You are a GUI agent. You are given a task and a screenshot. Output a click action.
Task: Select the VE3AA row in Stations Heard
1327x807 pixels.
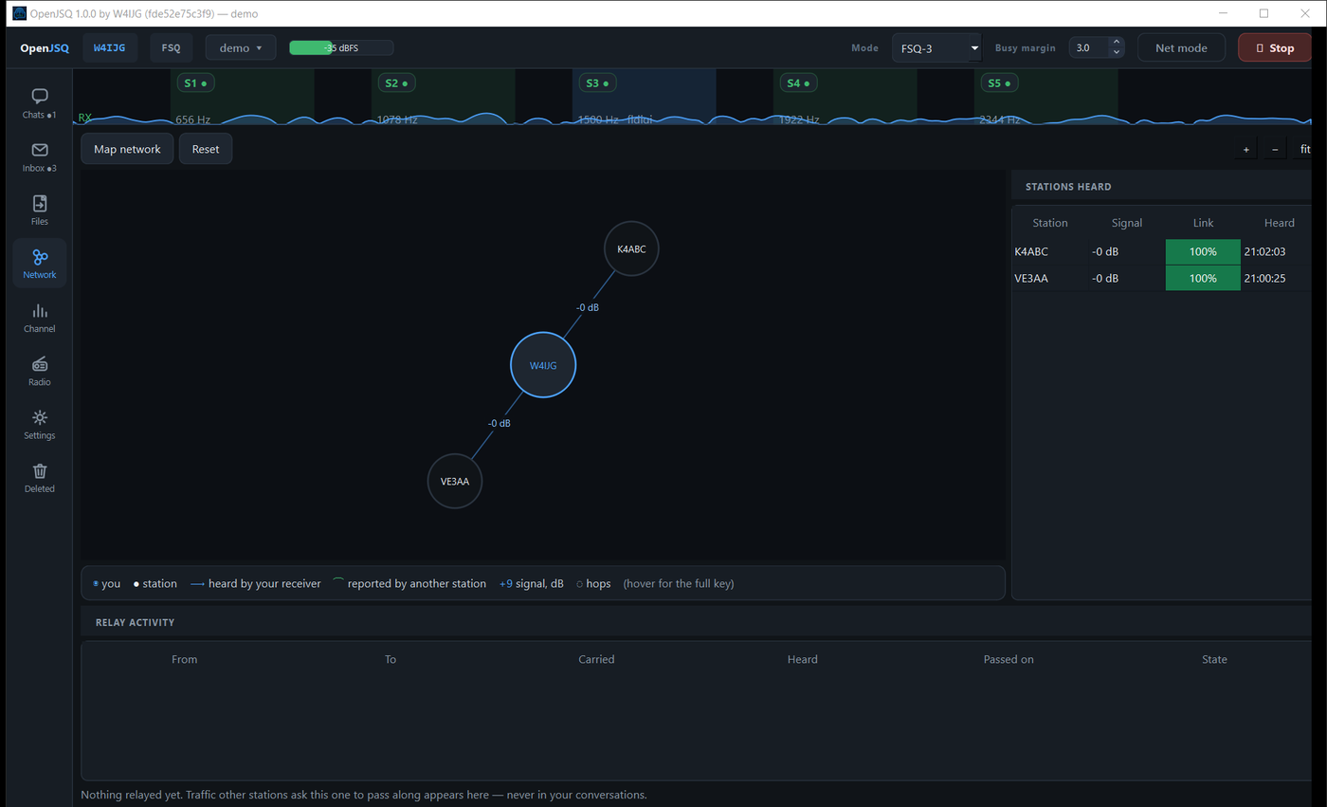coord(1163,278)
